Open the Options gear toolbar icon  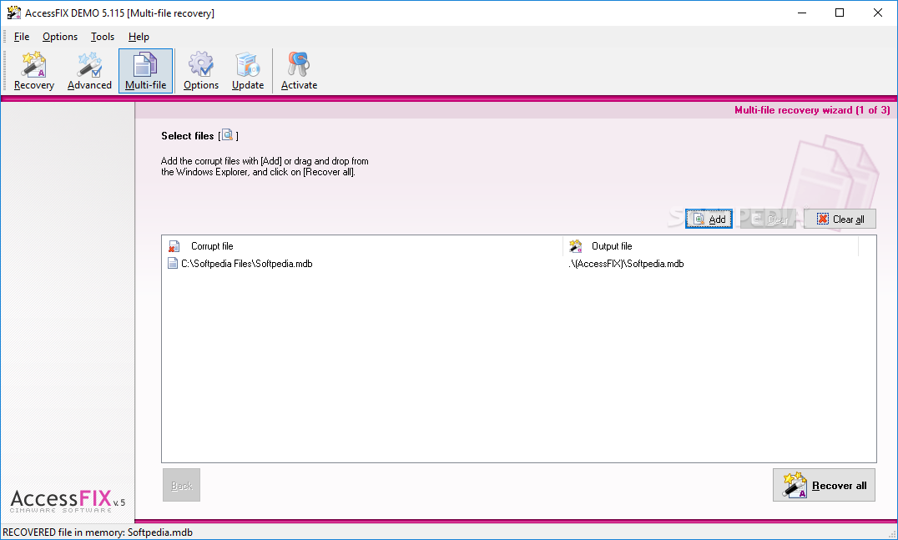click(x=201, y=71)
